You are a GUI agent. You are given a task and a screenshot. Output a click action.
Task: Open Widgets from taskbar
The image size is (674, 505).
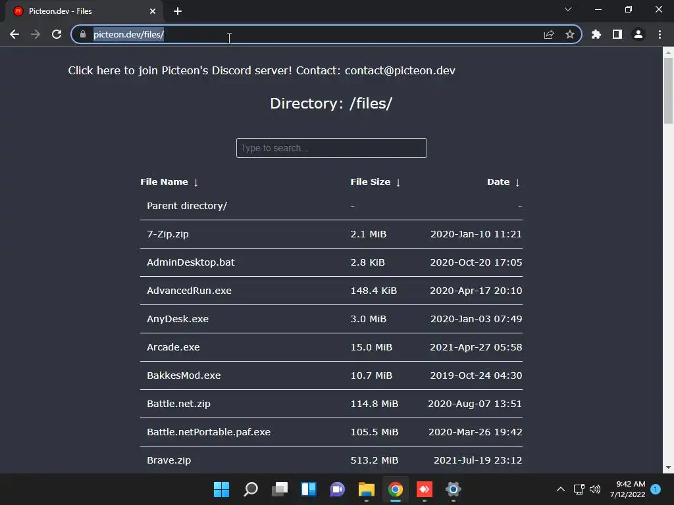point(309,489)
